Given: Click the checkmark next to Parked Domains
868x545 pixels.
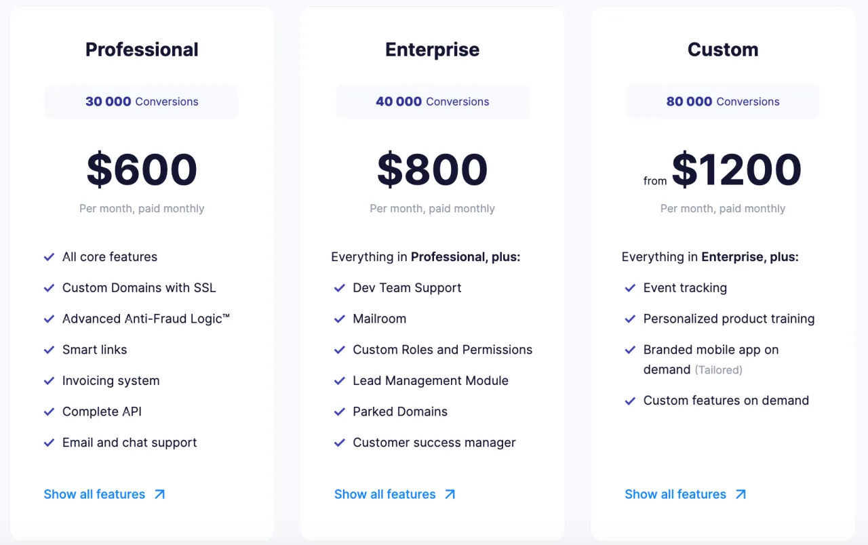Looking at the screenshot, I should tap(340, 411).
